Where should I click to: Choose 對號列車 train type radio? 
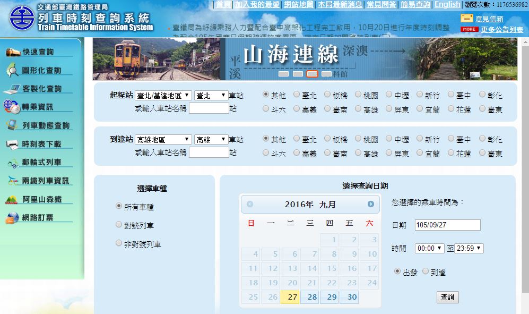tap(118, 224)
